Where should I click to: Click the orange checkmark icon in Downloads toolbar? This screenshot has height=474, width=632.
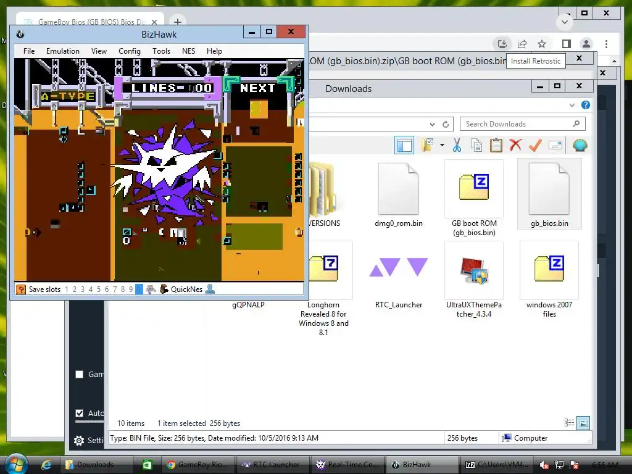pyautogui.click(x=535, y=145)
